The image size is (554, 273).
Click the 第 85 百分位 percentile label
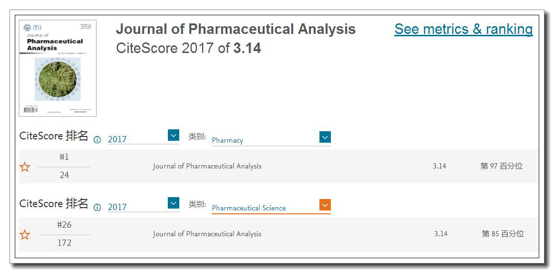[503, 234]
